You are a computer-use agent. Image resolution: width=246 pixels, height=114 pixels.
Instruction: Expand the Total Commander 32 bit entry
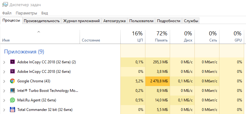pyautogui.click(x=4, y=110)
